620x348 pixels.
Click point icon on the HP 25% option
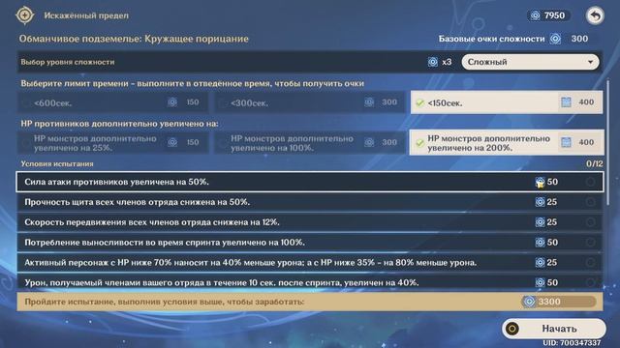(172, 142)
